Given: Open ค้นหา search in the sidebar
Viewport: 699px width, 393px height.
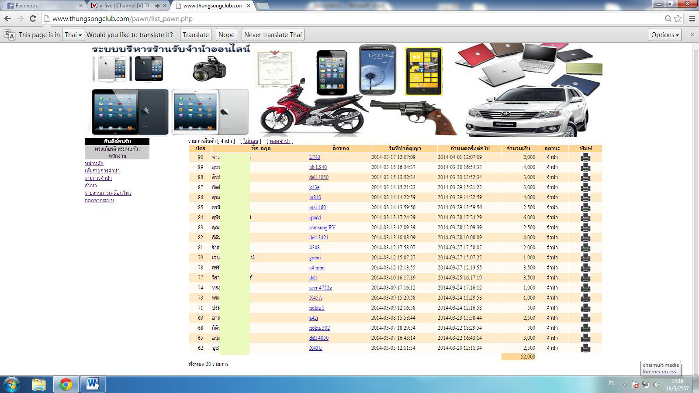Looking at the screenshot, I should (x=90, y=186).
